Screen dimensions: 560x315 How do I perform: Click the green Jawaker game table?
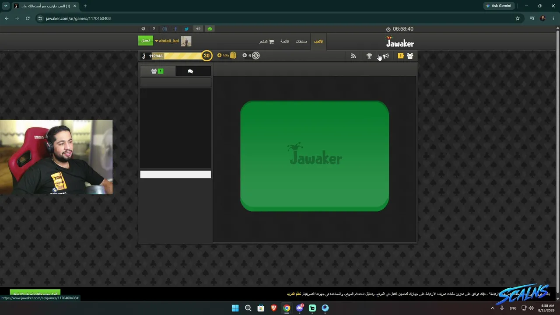pyautogui.click(x=315, y=156)
